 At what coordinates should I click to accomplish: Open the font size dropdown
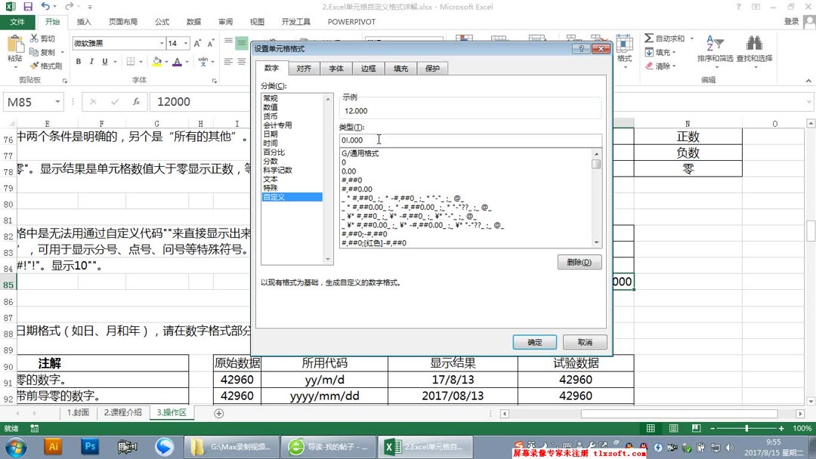pos(185,44)
